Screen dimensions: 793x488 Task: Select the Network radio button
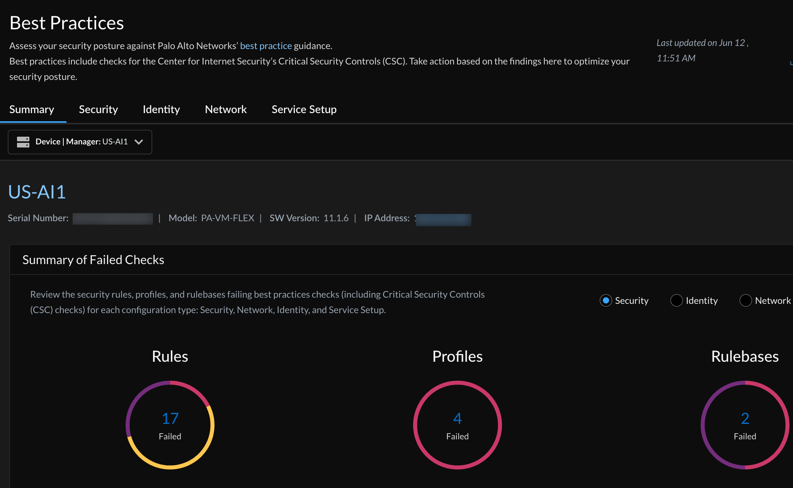(x=745, y=300)
